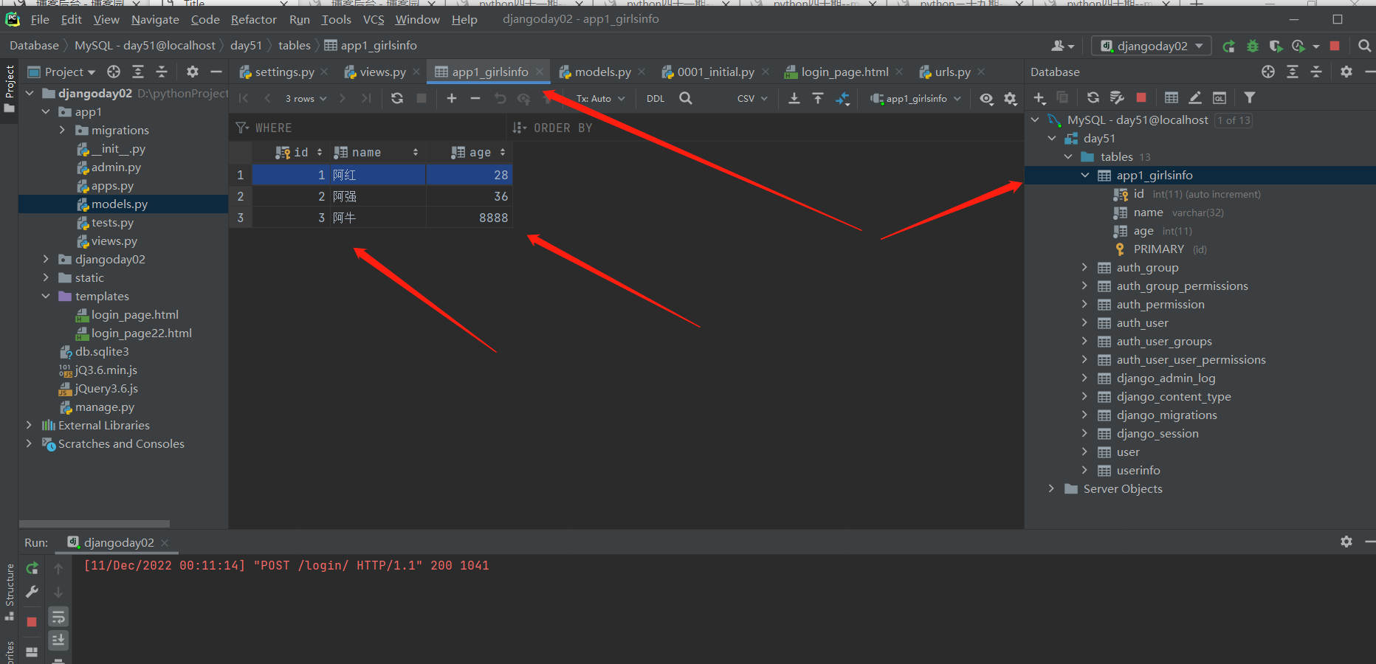Viewport: 1376px width, 664px height.
Task: Click the day51 breadcrumb in navigation bar
Action: click(x=246, y=45)
